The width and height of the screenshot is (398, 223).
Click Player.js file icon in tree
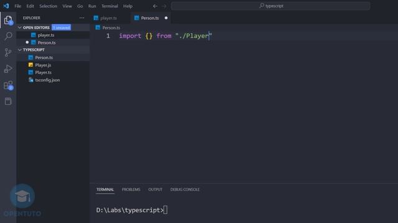[x=30, y=65]
